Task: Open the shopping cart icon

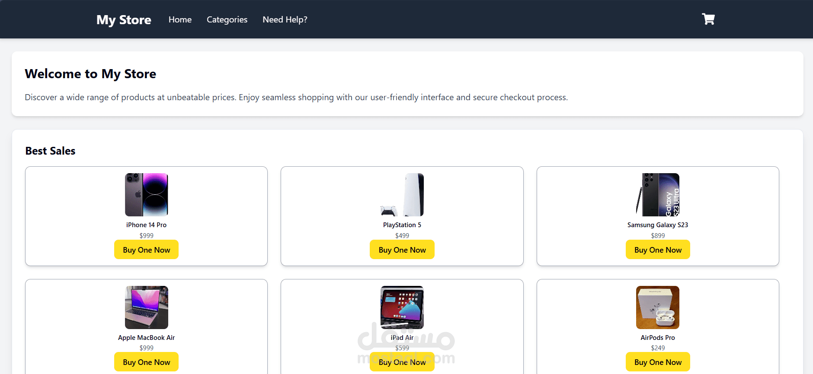Action: point(708,19)
